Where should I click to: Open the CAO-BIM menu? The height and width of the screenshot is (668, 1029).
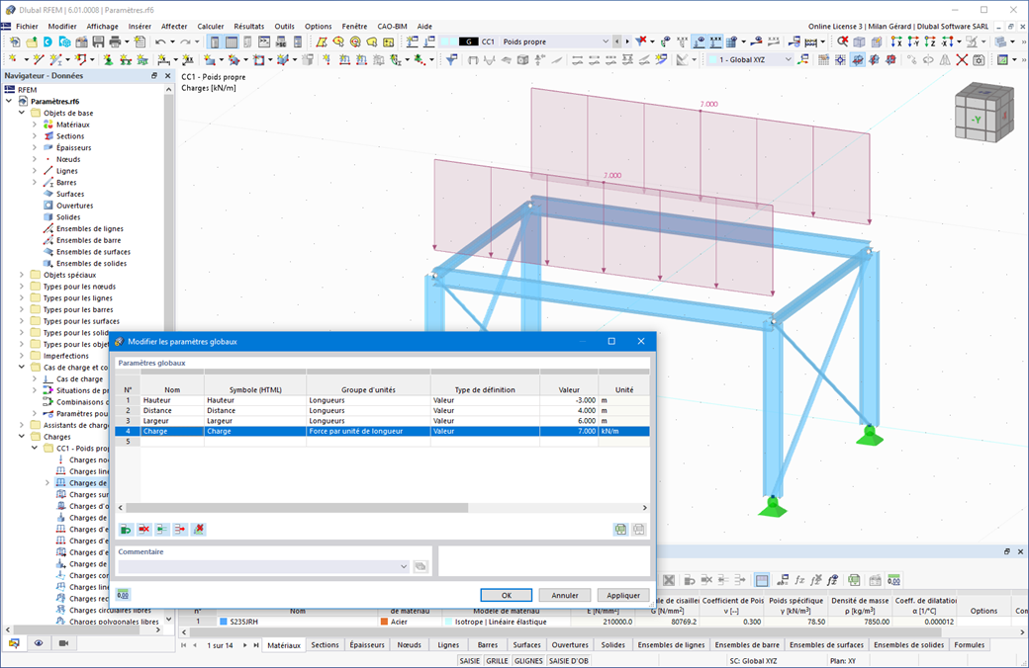392,27
